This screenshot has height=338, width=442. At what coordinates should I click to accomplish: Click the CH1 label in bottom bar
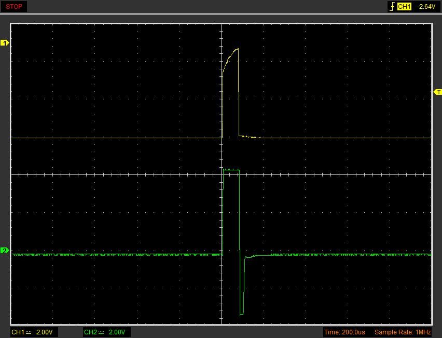click(18, 332)
